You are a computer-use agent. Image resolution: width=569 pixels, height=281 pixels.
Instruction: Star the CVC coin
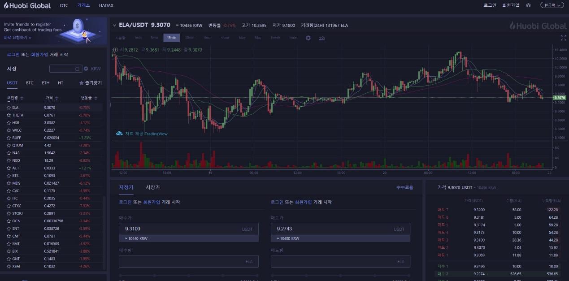[x=9, y=190]
